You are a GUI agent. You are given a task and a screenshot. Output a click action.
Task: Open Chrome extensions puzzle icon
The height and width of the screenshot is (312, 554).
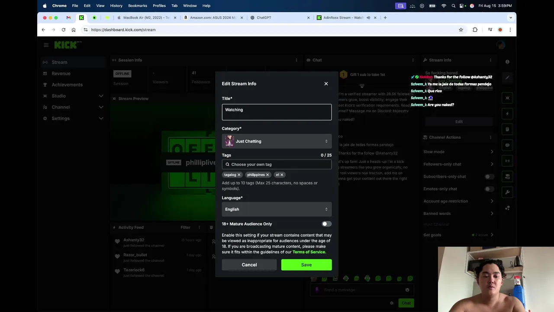click(475, 30)
